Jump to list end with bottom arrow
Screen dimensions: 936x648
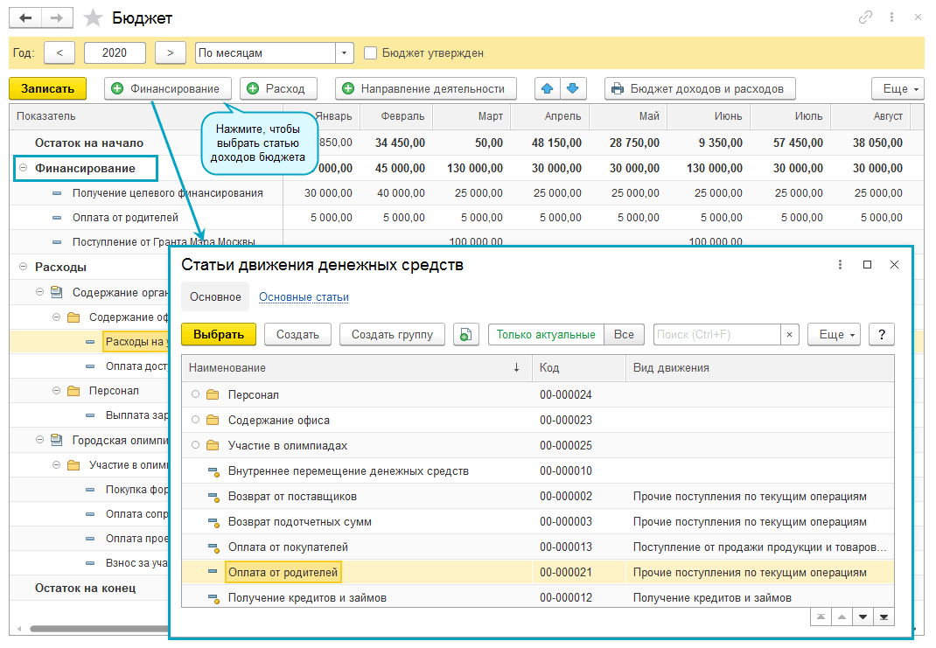pos(884,617)
